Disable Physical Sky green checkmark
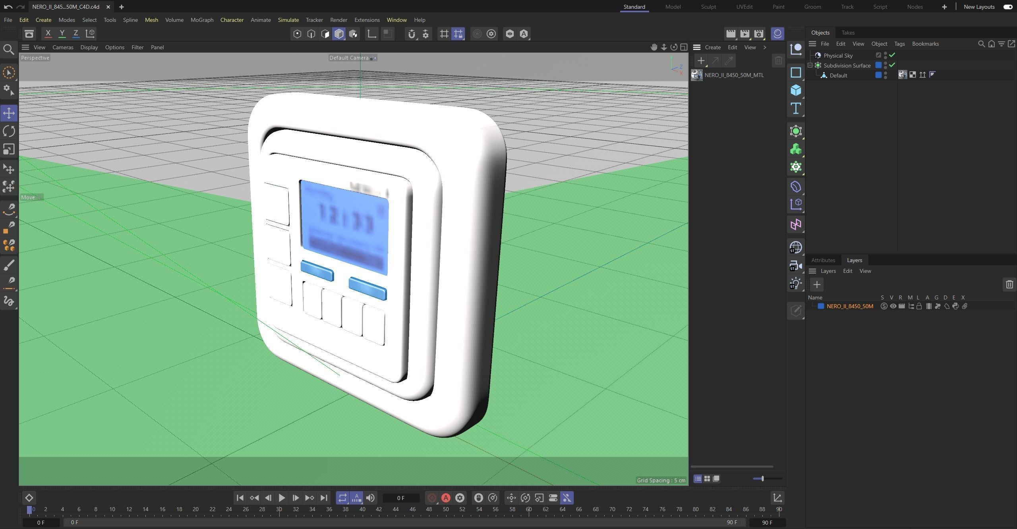 pyautogui.click(x=892, y=55)
